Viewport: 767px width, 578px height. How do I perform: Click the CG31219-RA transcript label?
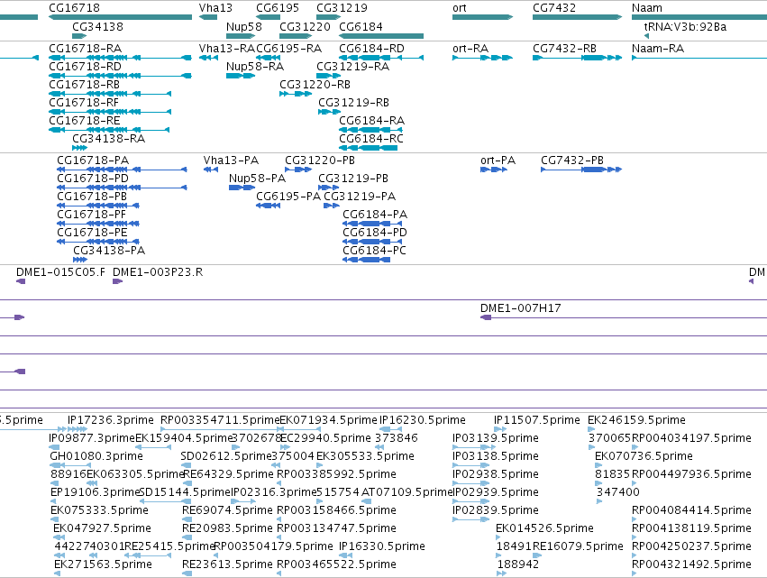click(x=353, y=66)
